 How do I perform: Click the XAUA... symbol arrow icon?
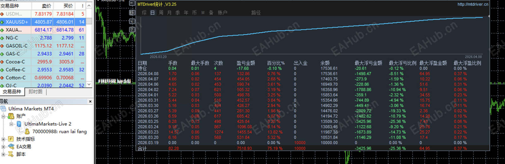(2, 30)
